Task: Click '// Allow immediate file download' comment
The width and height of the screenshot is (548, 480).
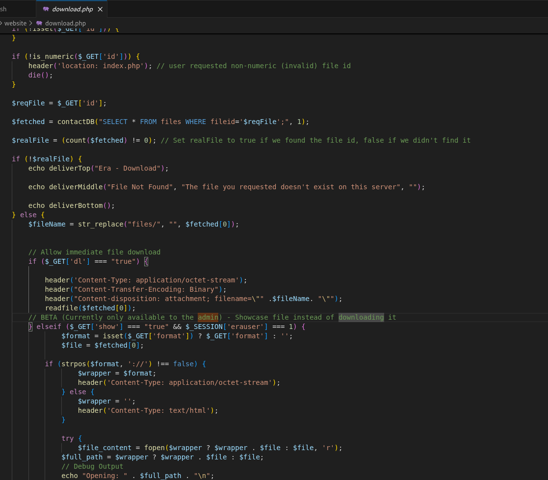Action: (x=94, y=252)
